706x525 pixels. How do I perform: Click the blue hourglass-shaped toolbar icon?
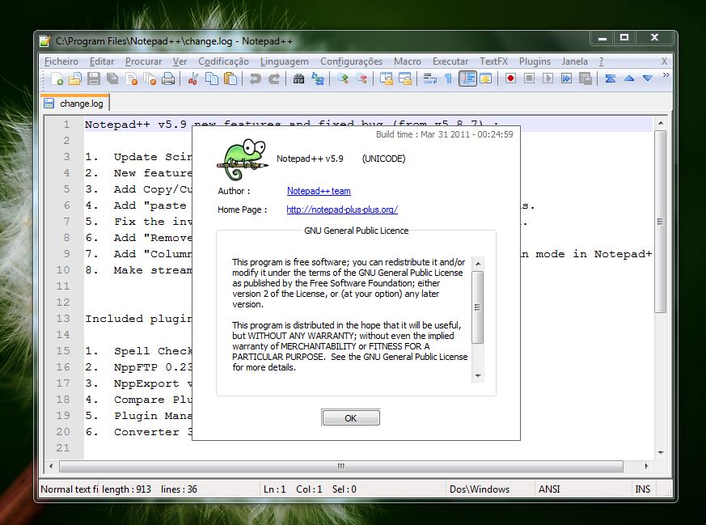(610, 78)
